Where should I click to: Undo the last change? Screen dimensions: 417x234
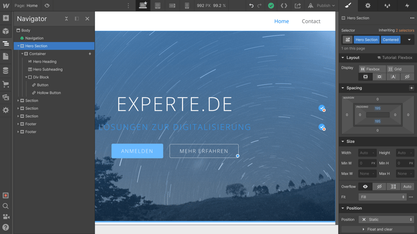251,6
